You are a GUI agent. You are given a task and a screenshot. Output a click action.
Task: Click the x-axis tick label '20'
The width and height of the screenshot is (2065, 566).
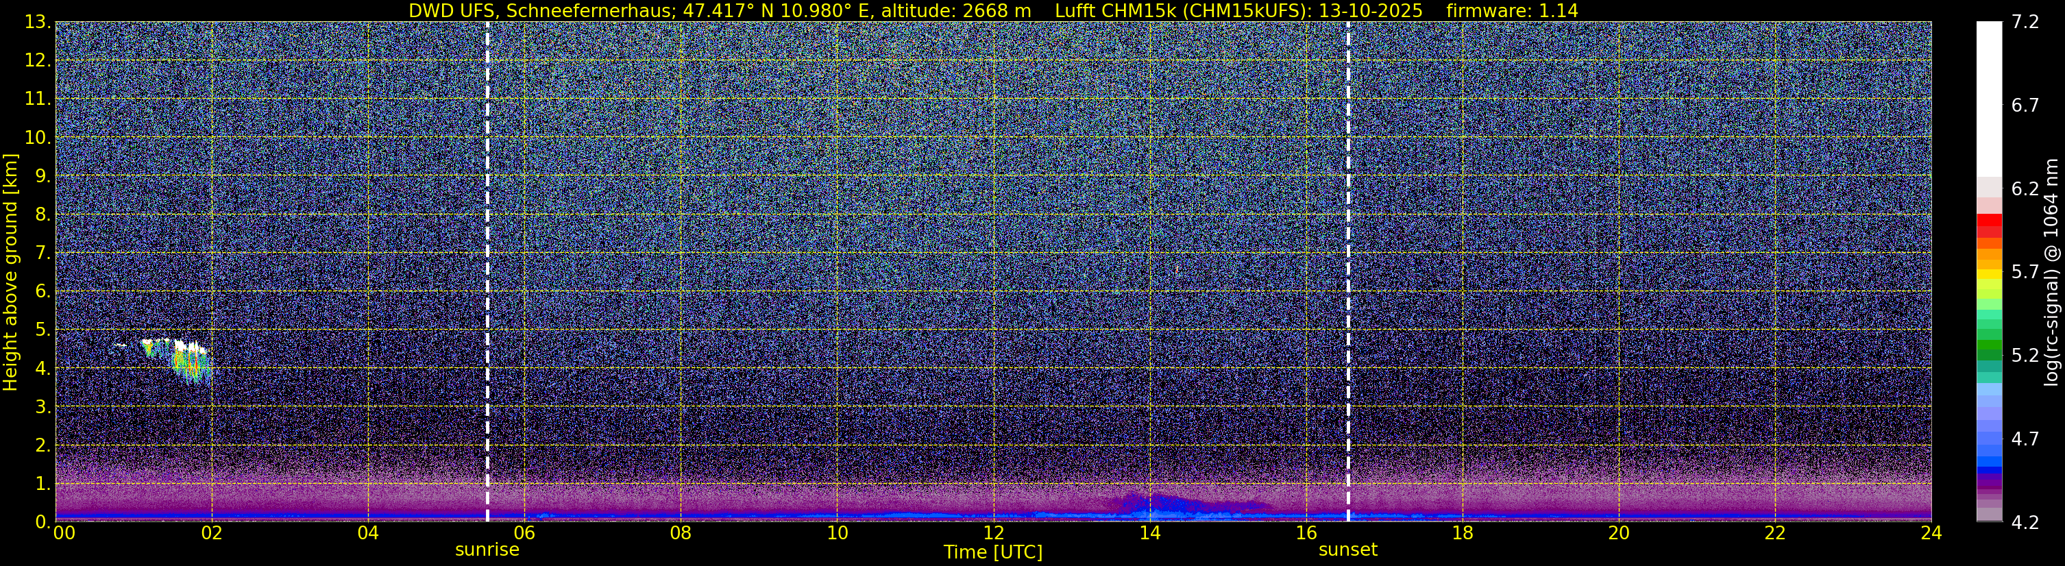[x=1619, y=533]
